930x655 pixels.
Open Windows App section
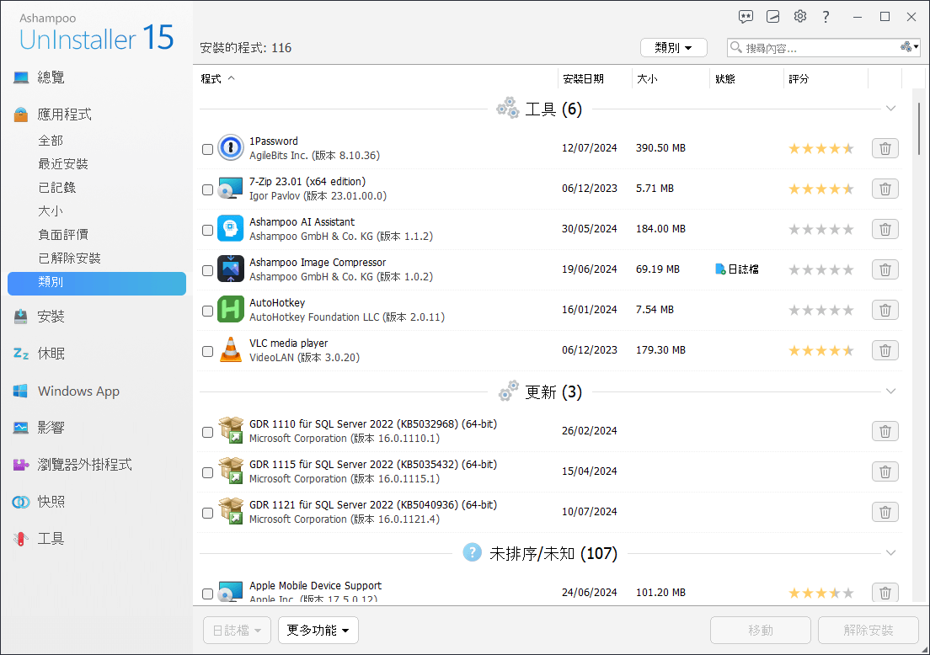78,391
